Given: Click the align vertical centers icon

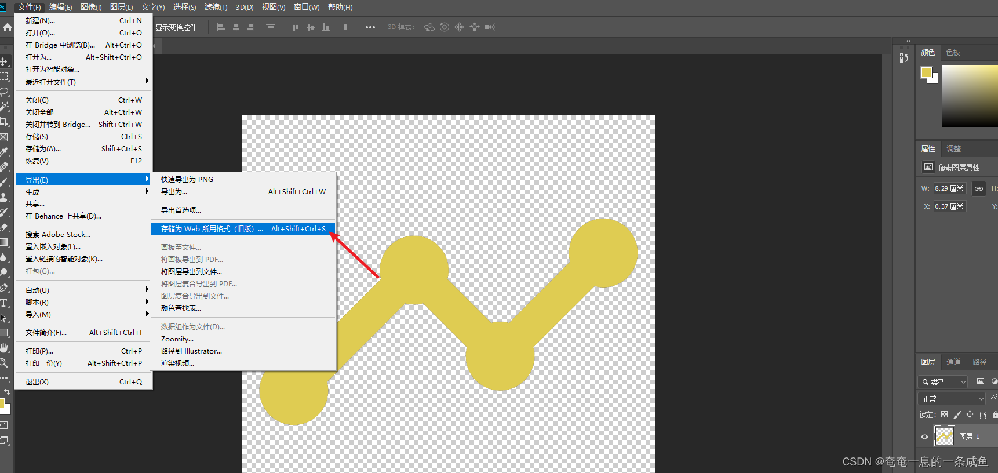Looking at the screenshot, I should pos(311,27).
